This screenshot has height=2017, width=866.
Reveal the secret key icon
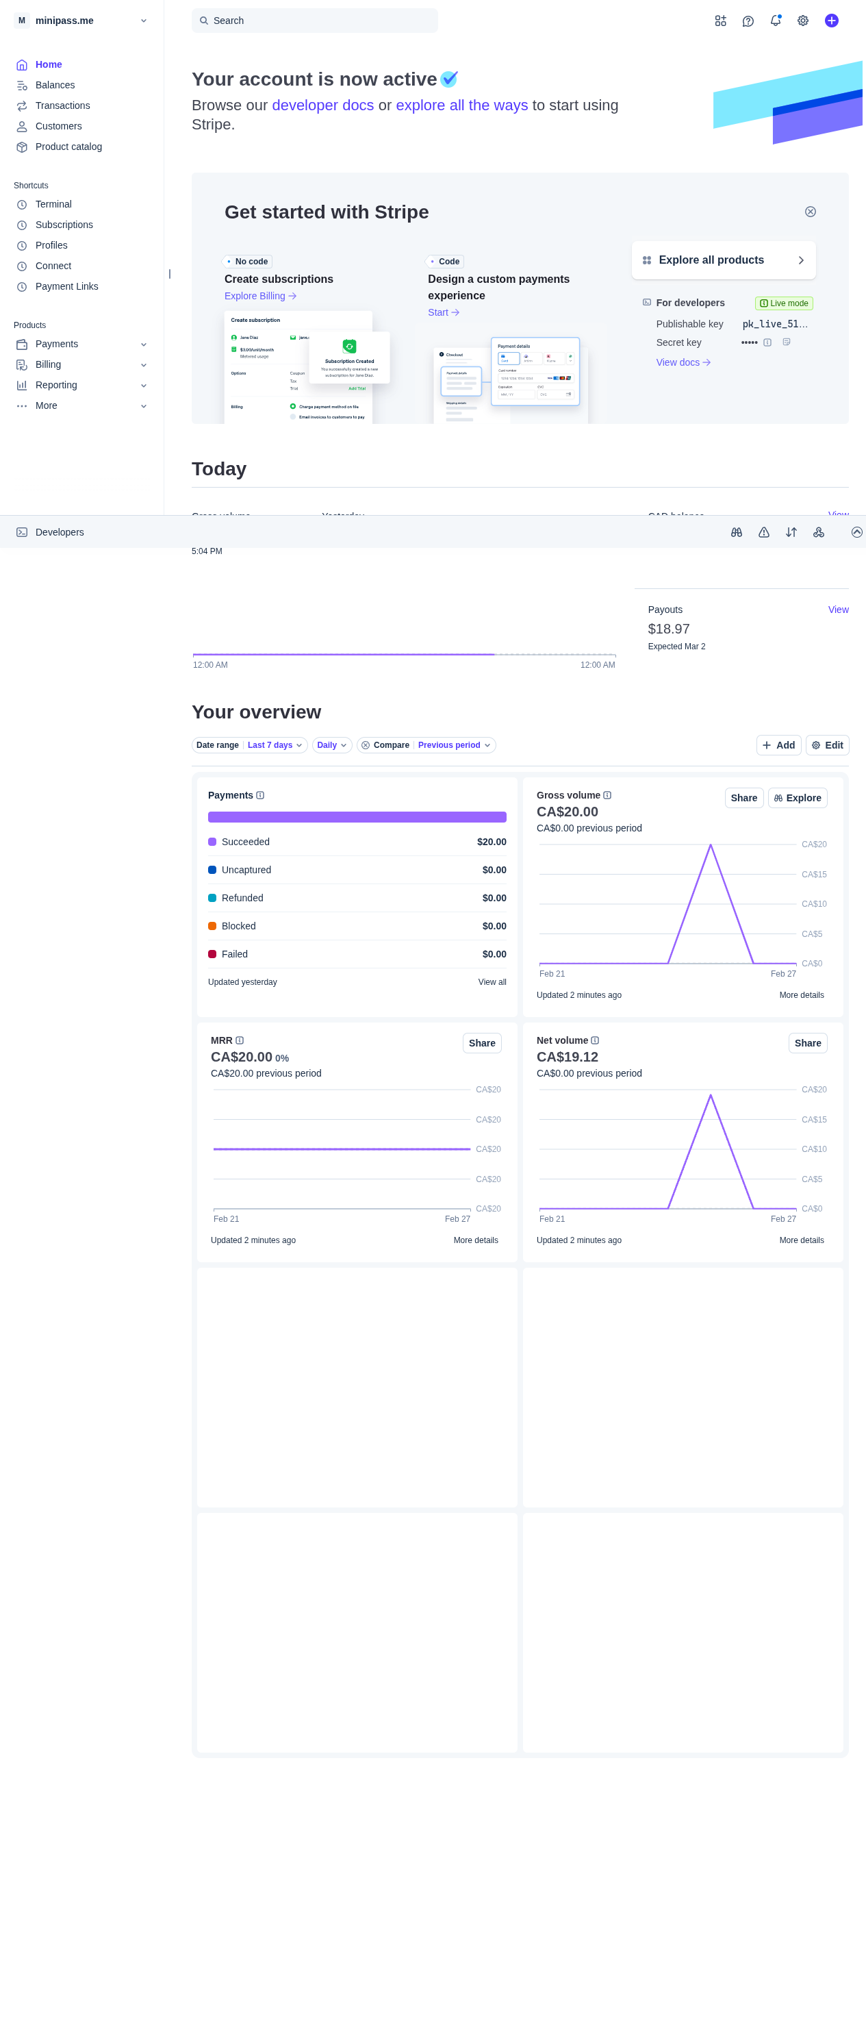coord(767,343)
